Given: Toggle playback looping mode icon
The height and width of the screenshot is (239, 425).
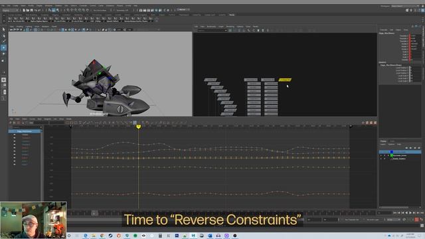Looking at the screenshot, I should tap(404, 220).
